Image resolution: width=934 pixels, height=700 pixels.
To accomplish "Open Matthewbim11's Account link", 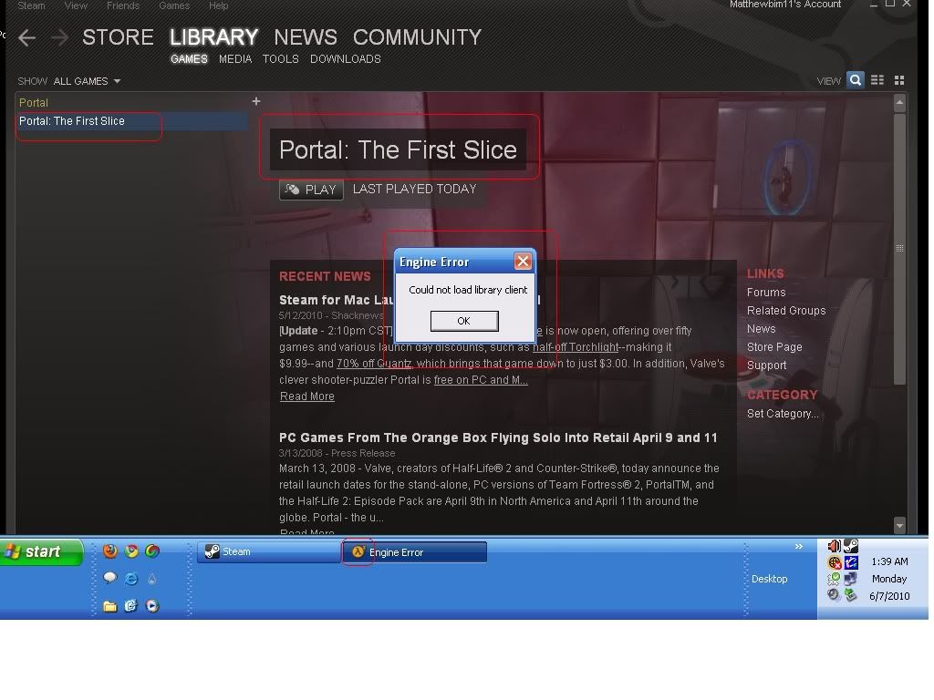I will point(785,5).
